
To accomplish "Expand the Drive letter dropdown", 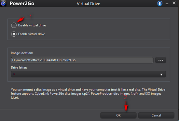I will pyautogui.click(x=88, y=74).
